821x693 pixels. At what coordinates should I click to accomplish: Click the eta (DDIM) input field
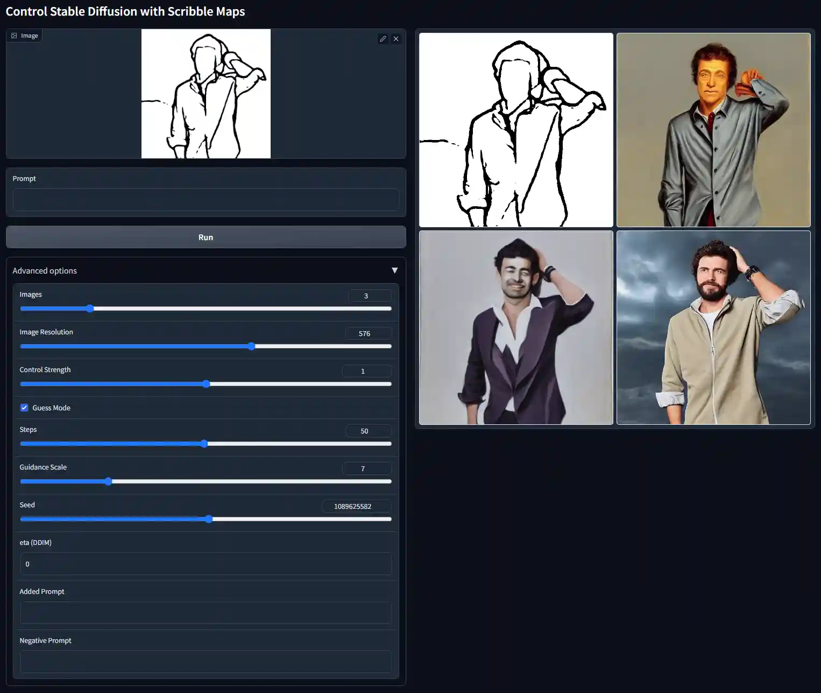[x=206, y=564]
